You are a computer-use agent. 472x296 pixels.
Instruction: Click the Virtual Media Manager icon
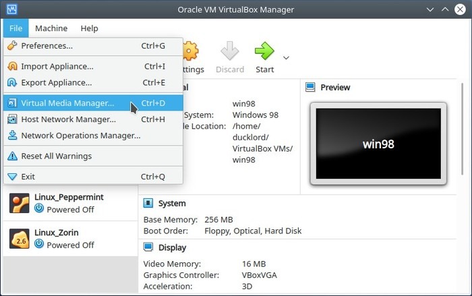(x=12, y=103)
